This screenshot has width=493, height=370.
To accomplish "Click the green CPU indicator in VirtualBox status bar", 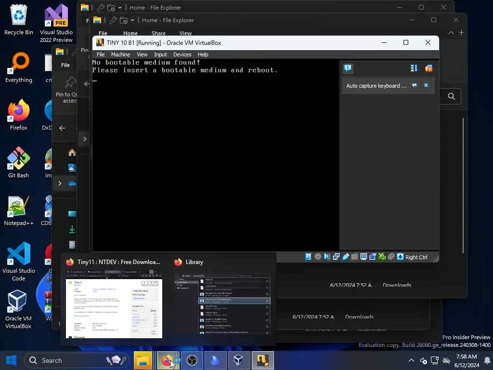I will click(x=382, y=257).
